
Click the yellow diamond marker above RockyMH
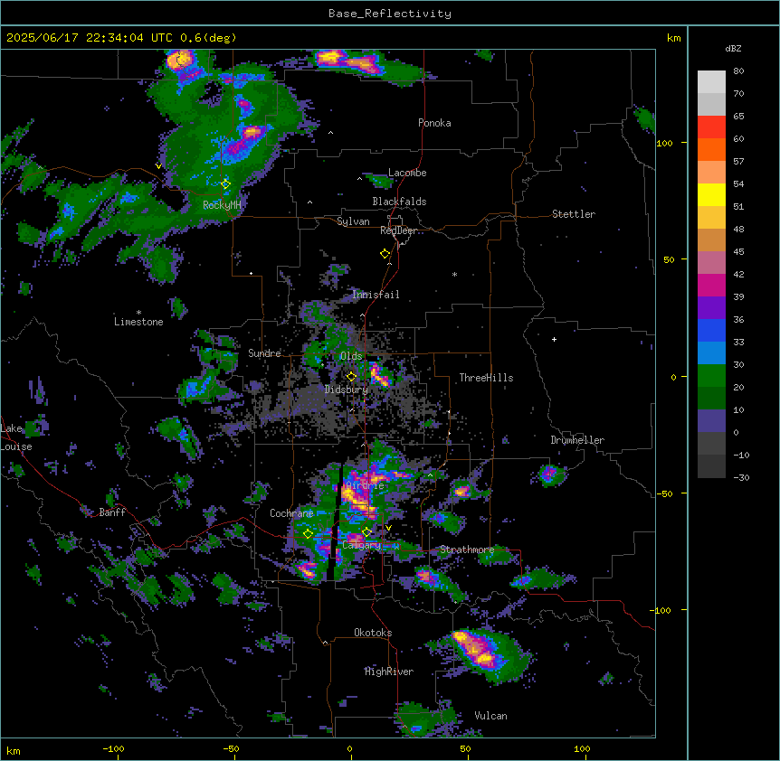click(x=225, y=184)
